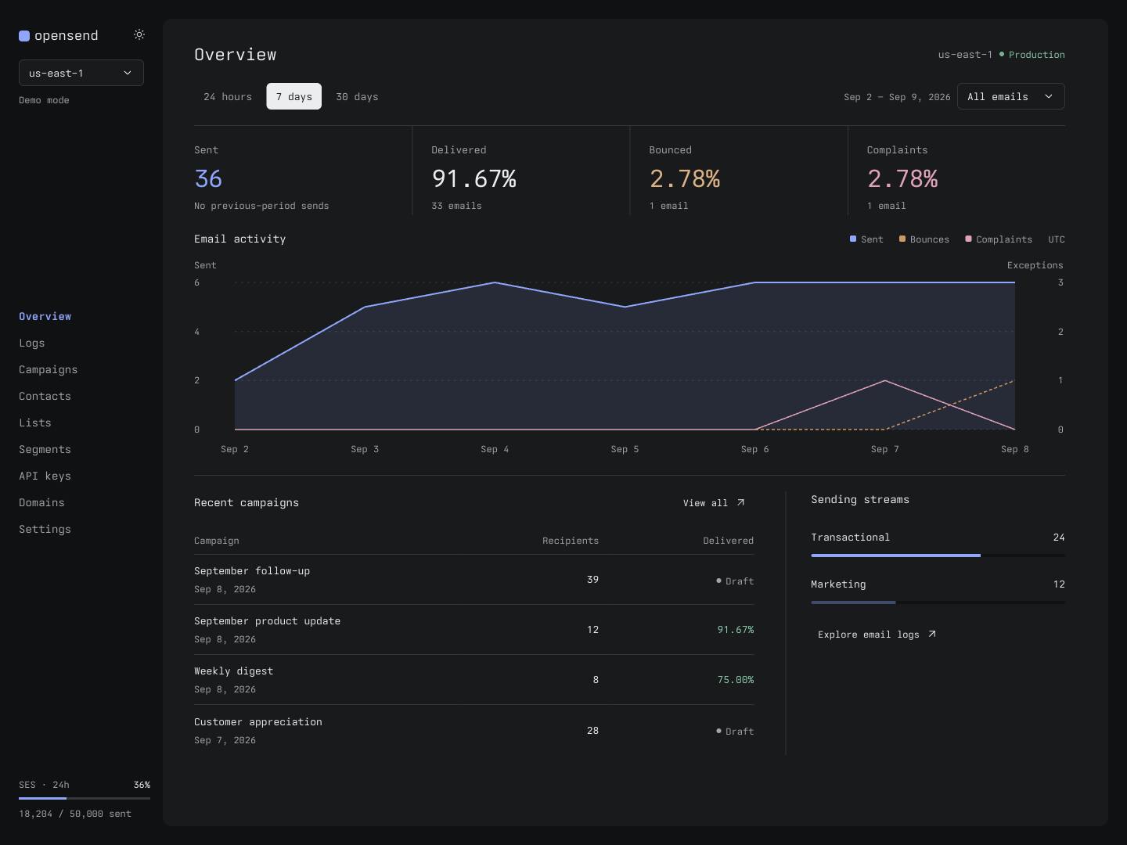Click the 75.00% delivered value
The height and width of the screenshot is (845, 1127).
pos(736,680)
